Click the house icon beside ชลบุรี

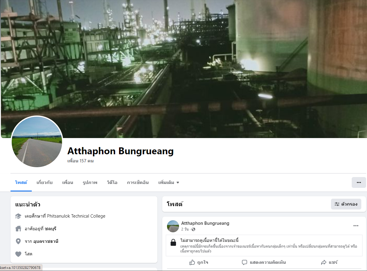(x=18, y=229)
